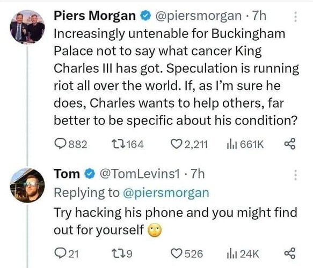Open more options on Piers Morgan's tweet
The width and height of the screenshot is (313, 268).
coord(296,17)
